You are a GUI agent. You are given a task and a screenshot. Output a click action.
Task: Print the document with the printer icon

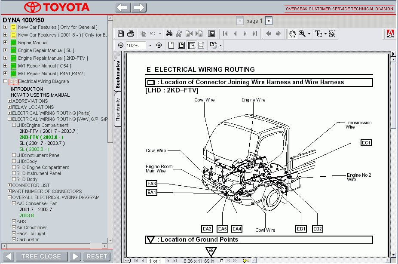pyautogui.click(x=131, y=34)
